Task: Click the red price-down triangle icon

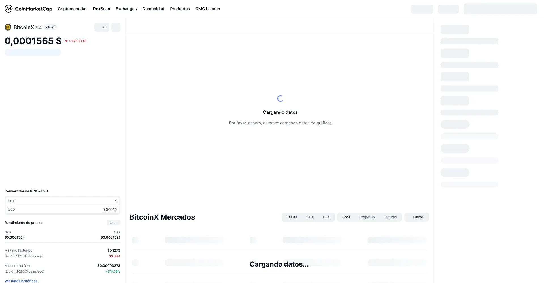Action: (x=66, y=41)
